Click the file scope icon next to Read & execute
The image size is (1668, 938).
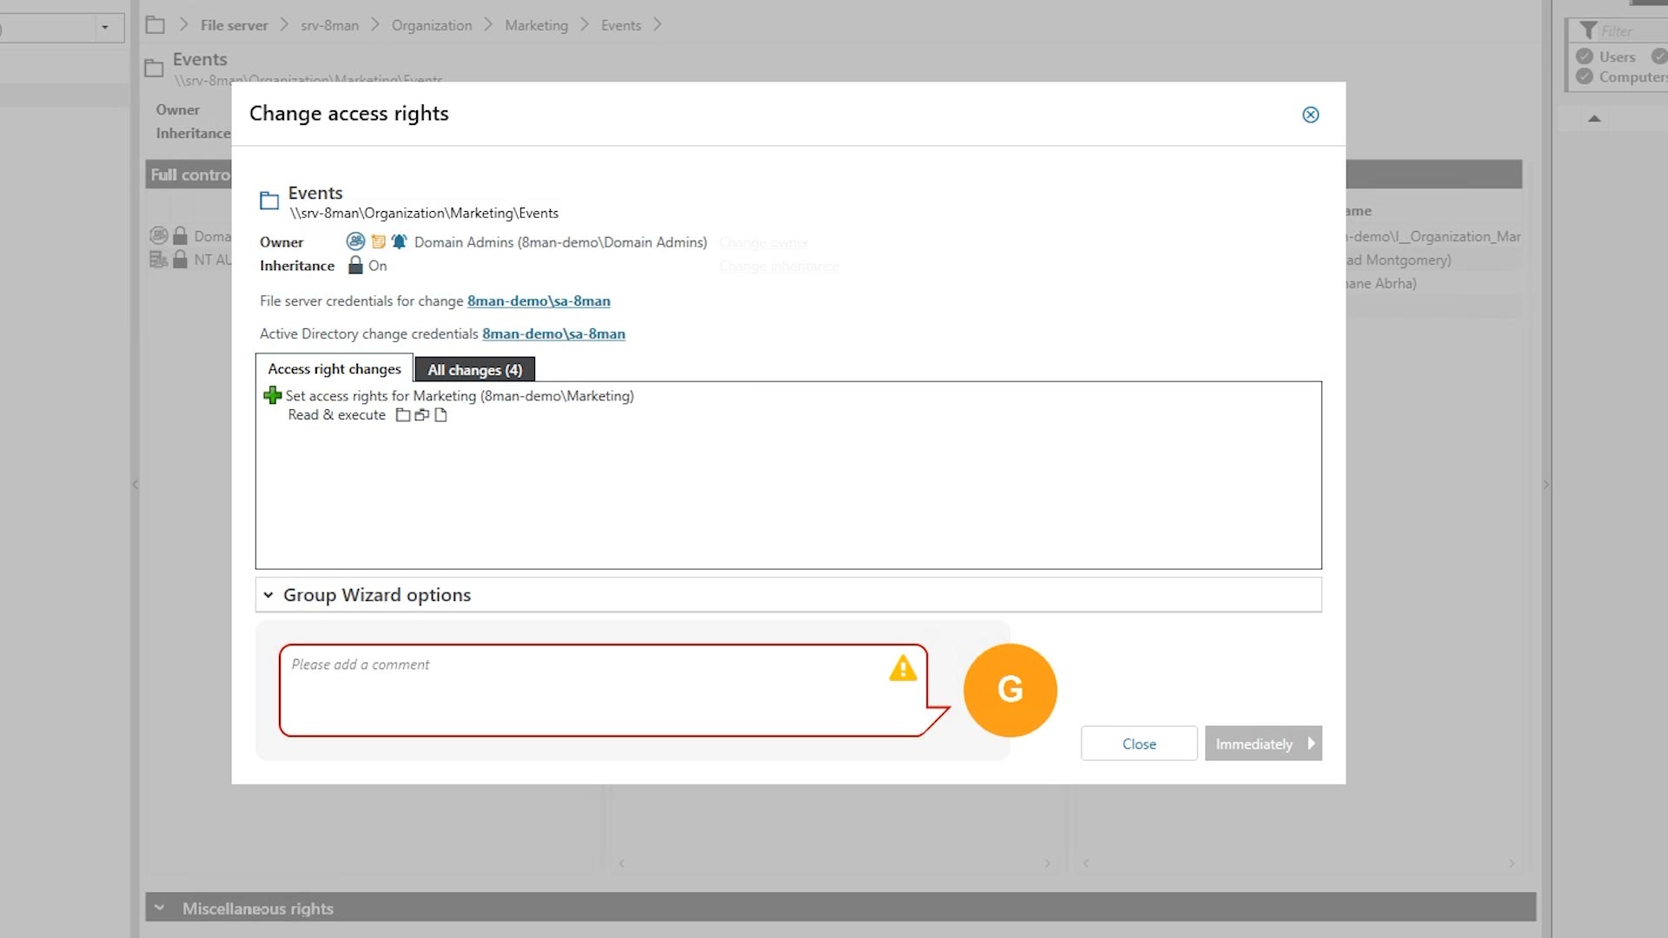pos(440,415)
